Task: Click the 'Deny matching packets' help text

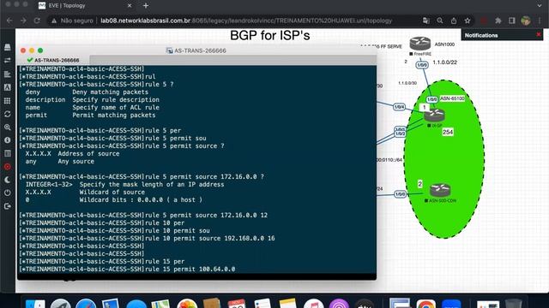Action: tap(111, 92)
